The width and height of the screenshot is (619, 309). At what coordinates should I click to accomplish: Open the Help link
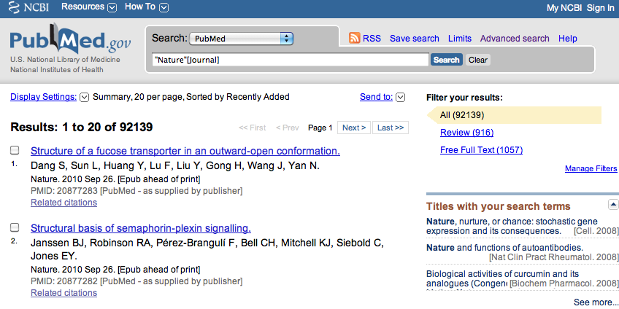pos(568,38)
